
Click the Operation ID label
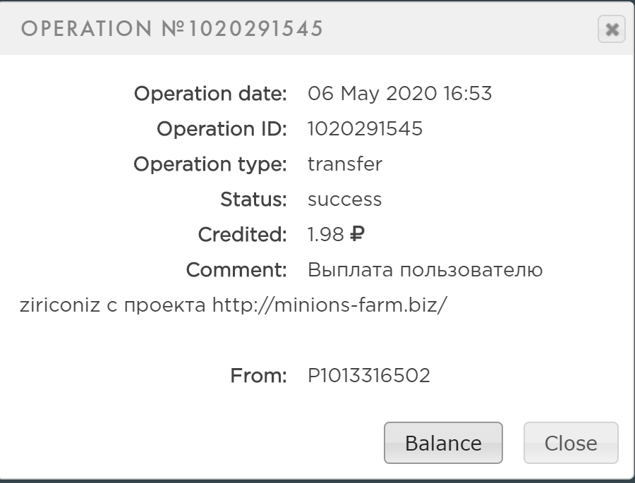point(222,129)
